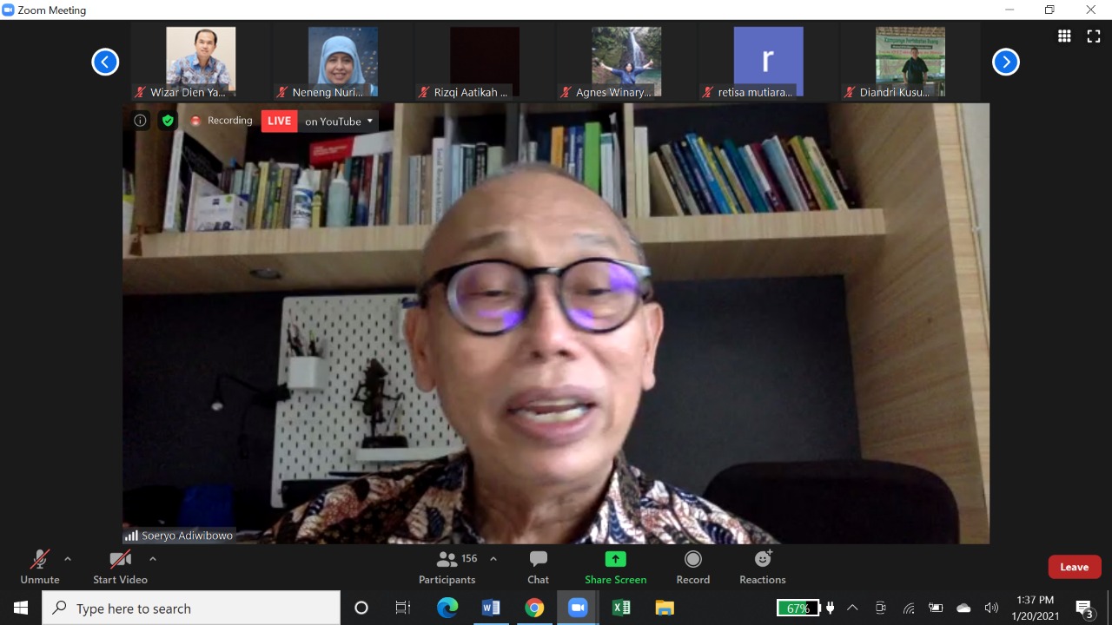Expand audio options arrow beside Unmute
Viewport: 1112px width, 625px height.
(68, 559)
